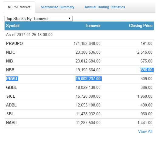
Task: Select the PRVUPO symbol row
Action: click(79, 44)
